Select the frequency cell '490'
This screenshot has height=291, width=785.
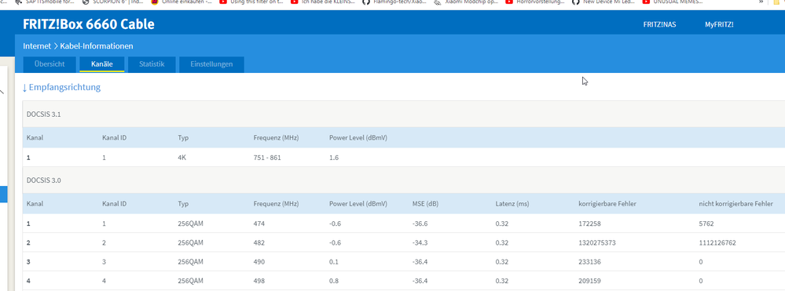259,261
